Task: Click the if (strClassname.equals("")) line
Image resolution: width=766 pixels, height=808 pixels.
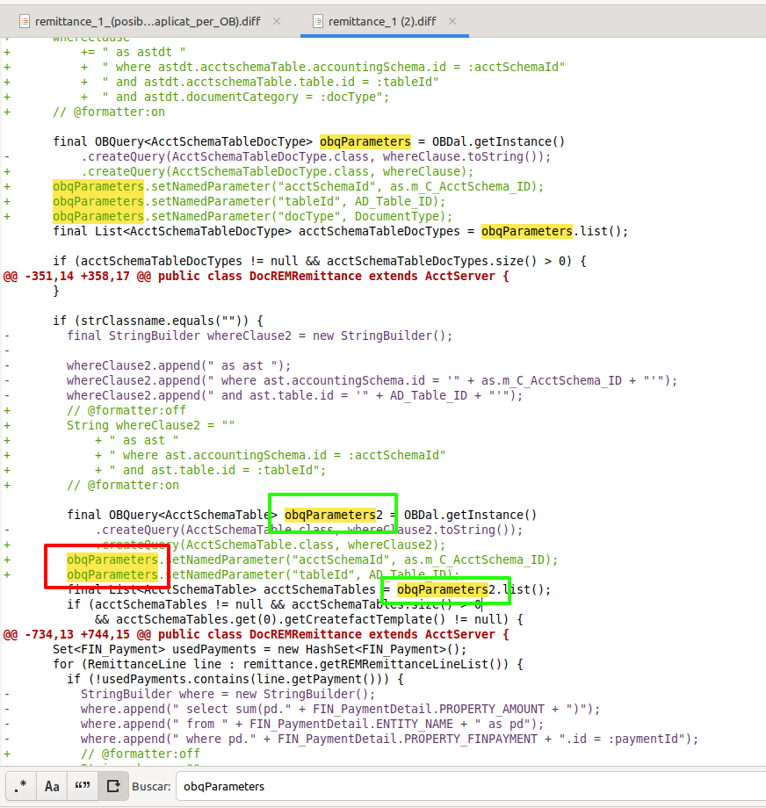Action: 158,321
